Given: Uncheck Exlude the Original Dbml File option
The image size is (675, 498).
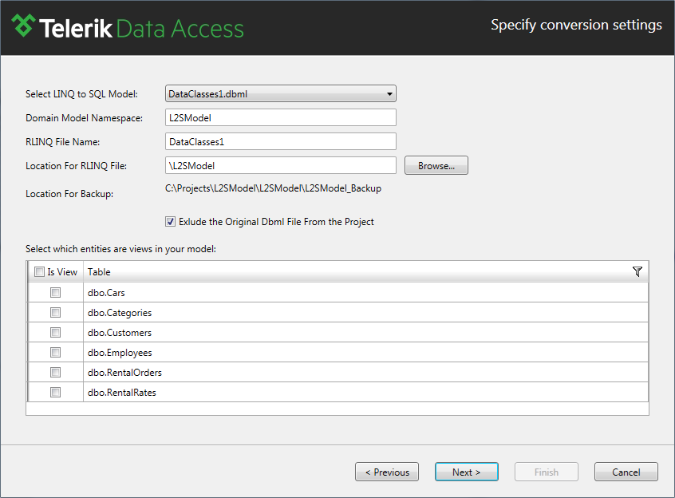Looking at the screenshot, I should 171,222.
